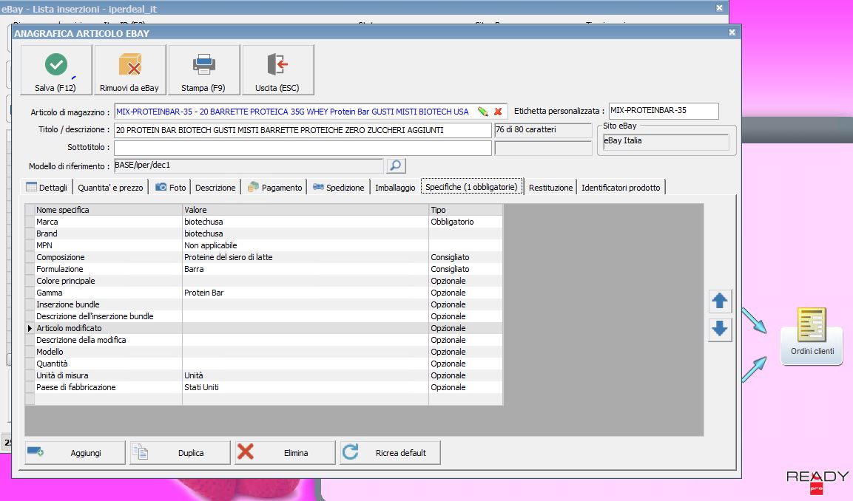
Task: Switch to Quantita' e prezzo tab
Action: (x=110, y=188)
